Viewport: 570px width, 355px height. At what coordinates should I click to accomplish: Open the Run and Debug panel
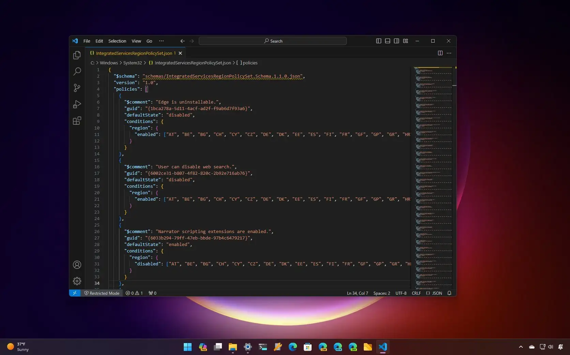pos(77,104)
